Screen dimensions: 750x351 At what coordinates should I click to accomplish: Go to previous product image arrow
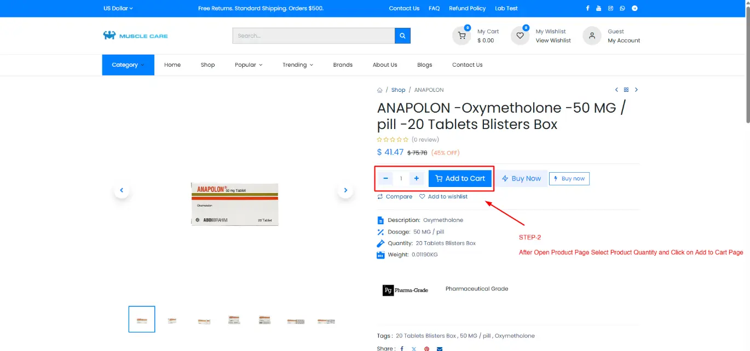click(x=122, y=190)
